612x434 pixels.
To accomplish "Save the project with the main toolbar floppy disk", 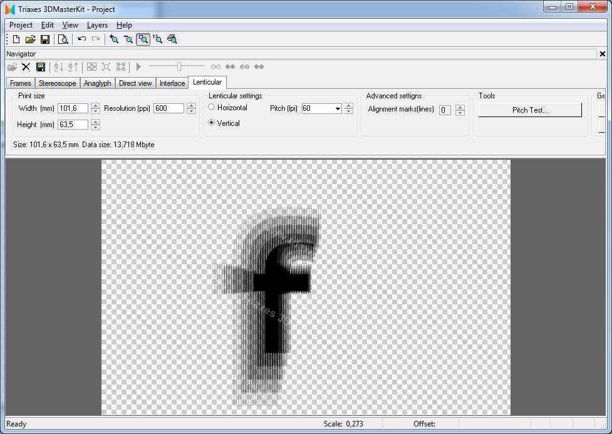I will 45,39.
